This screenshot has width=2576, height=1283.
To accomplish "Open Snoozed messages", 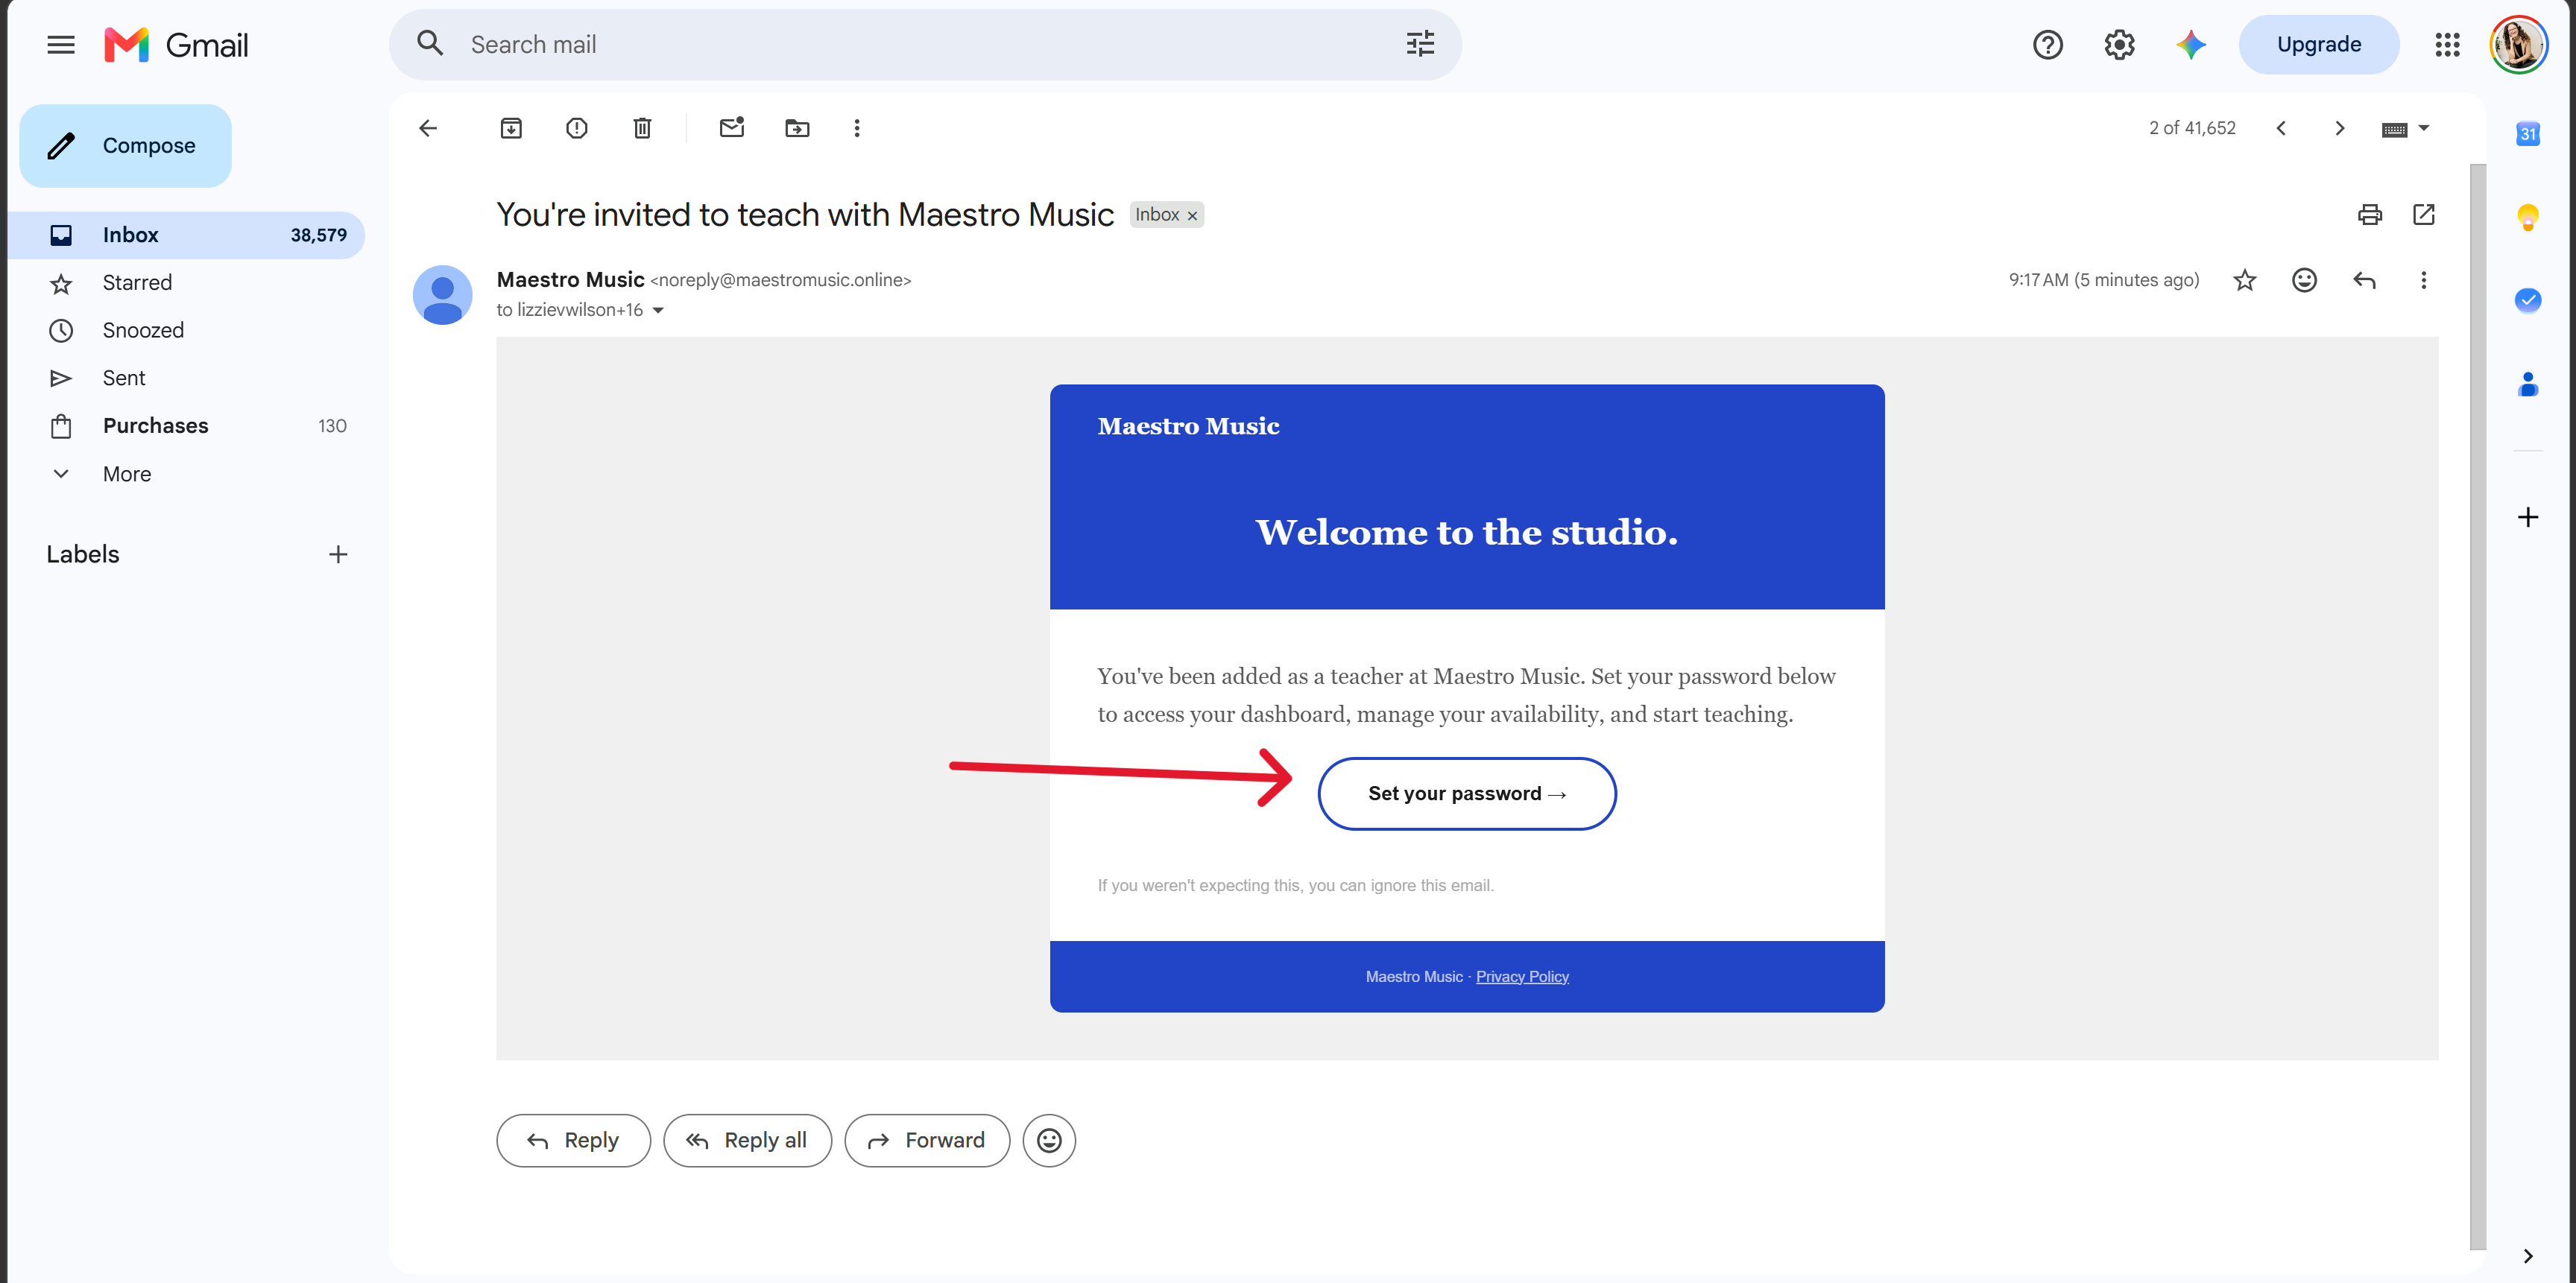I will tap(186, 331).
